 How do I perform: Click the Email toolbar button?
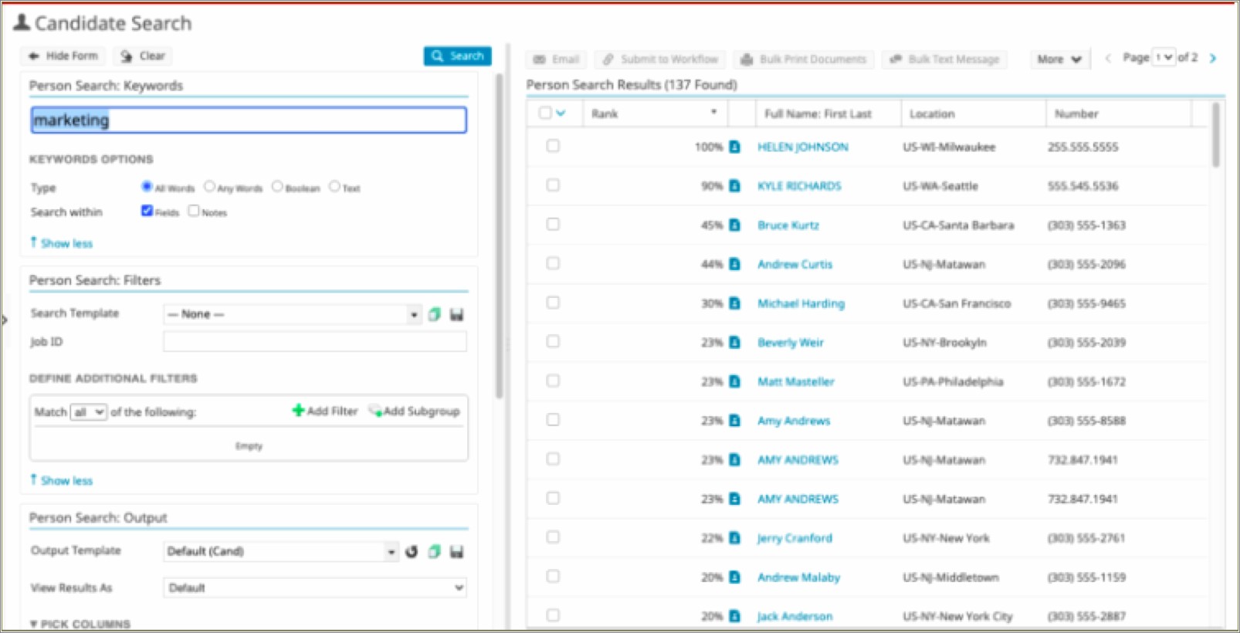pos(556,59)
